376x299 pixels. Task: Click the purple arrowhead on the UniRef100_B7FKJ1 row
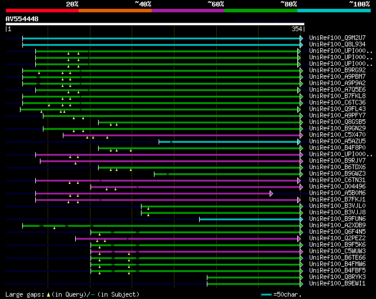coord(299,200)
